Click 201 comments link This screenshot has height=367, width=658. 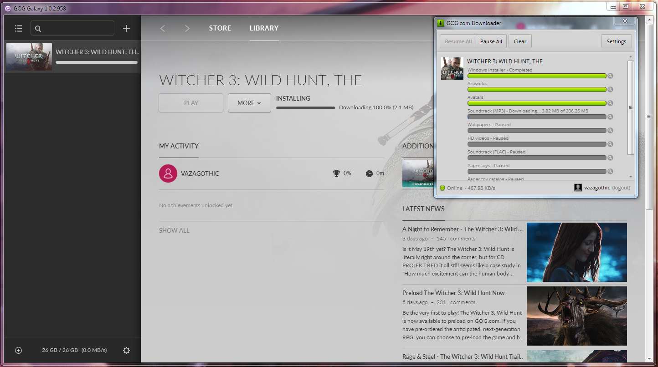pyautogui.click(x=456, y=302)
